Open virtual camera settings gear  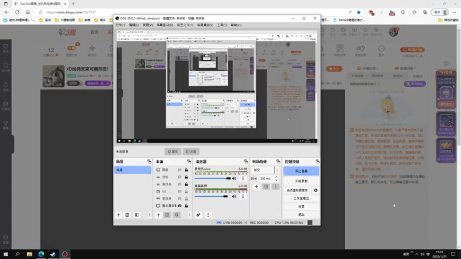pyautogui.click(x=315, y=191)
